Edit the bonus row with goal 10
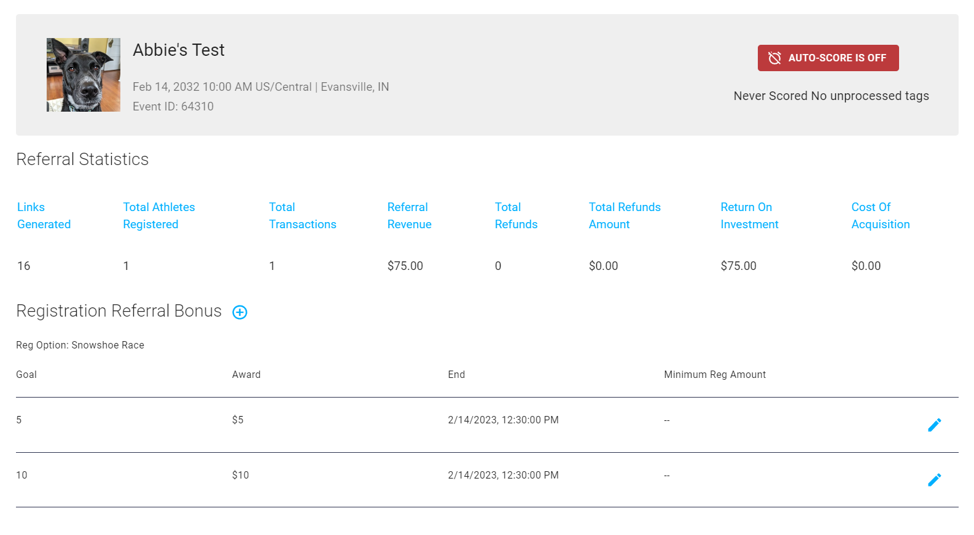The height and width of the screenshot is (535, 974). point(934,480)
